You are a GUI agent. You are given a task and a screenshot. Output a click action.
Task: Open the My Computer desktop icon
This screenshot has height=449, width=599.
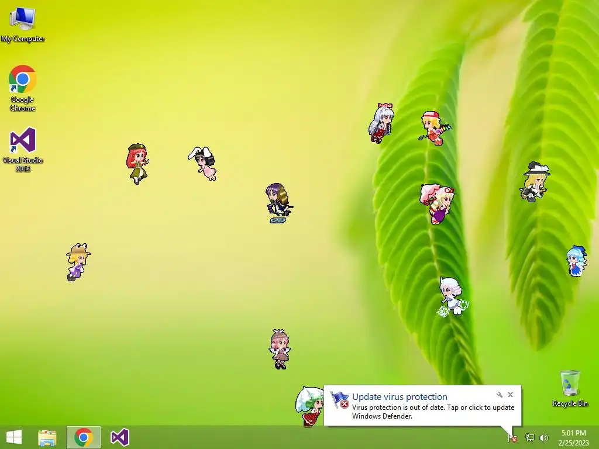pyautogui.click(x=23, y=24)
